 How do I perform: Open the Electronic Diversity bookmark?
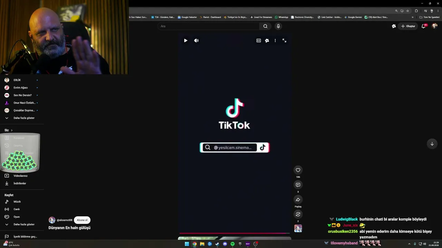[302, 17]
